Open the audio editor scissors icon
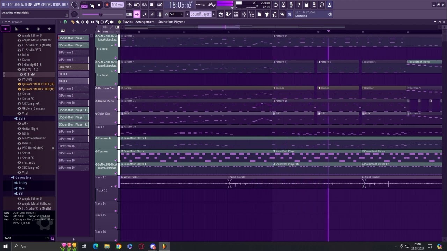Image resolution: width=447 pixels, height=251 pixels. coord(283,5)
